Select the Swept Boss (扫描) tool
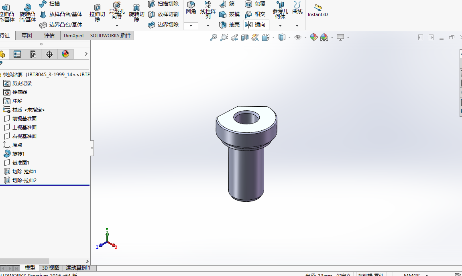 click(49, 4)
